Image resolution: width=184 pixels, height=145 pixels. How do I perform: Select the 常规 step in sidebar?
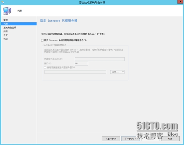coord(6,20)
